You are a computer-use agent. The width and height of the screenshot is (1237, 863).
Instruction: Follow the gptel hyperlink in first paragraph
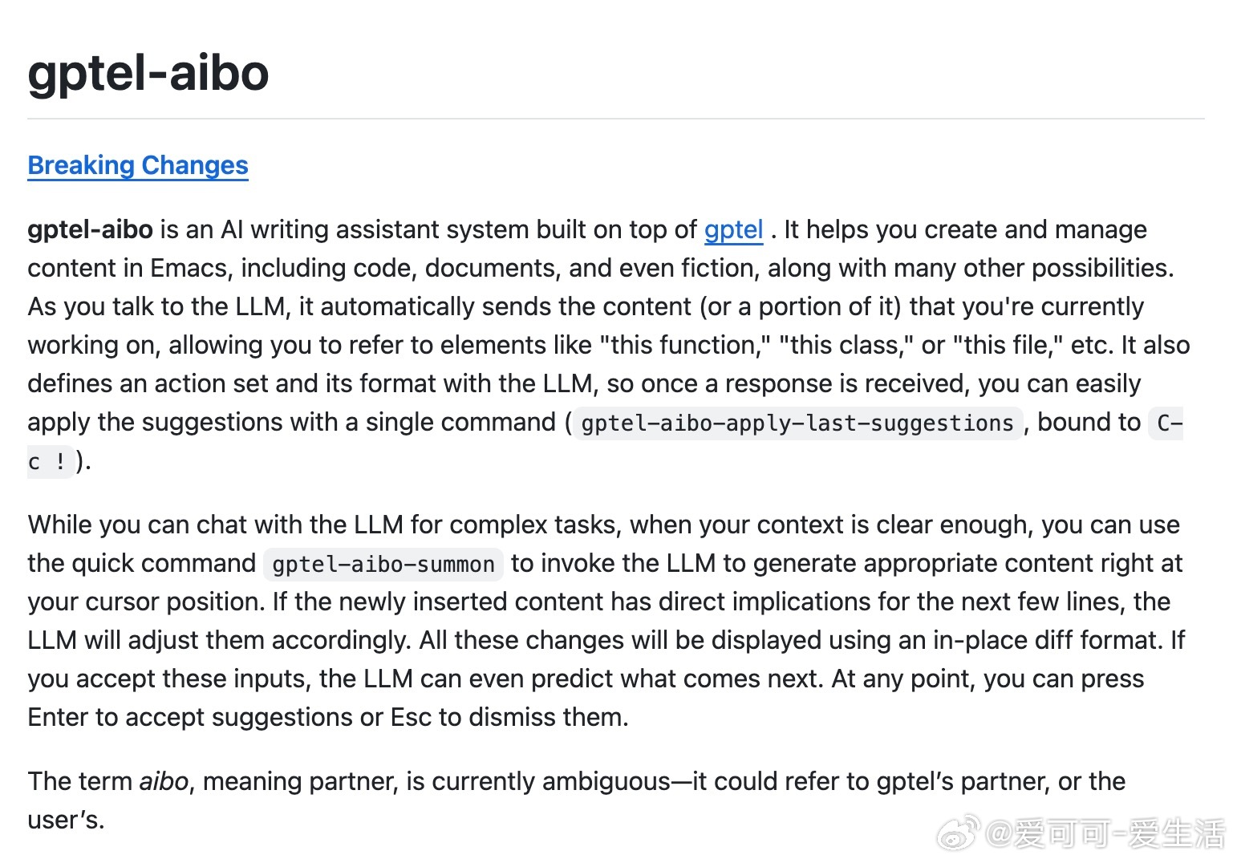733,229
